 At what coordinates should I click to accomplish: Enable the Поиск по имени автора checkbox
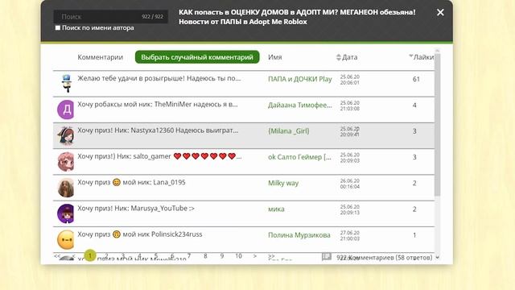58,28
